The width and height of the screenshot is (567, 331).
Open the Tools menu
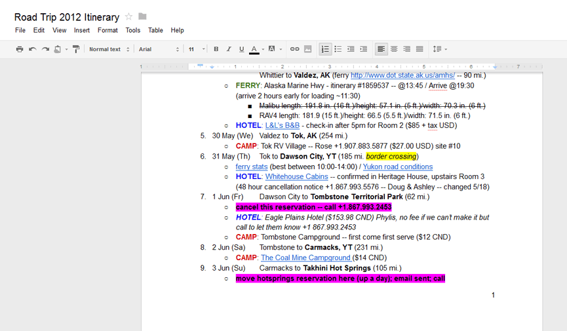[x=132, y=30]
